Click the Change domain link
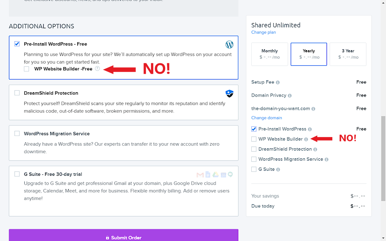The height and width of the screenshot is (241, 386). (267, 118)
